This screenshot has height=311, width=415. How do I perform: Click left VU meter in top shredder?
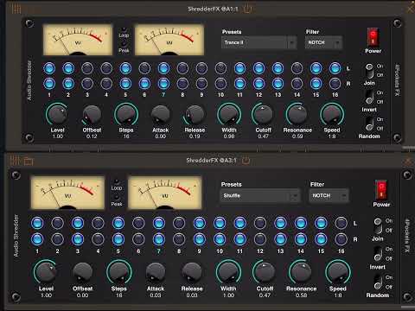pyautogui.click(x=78, y=40)
